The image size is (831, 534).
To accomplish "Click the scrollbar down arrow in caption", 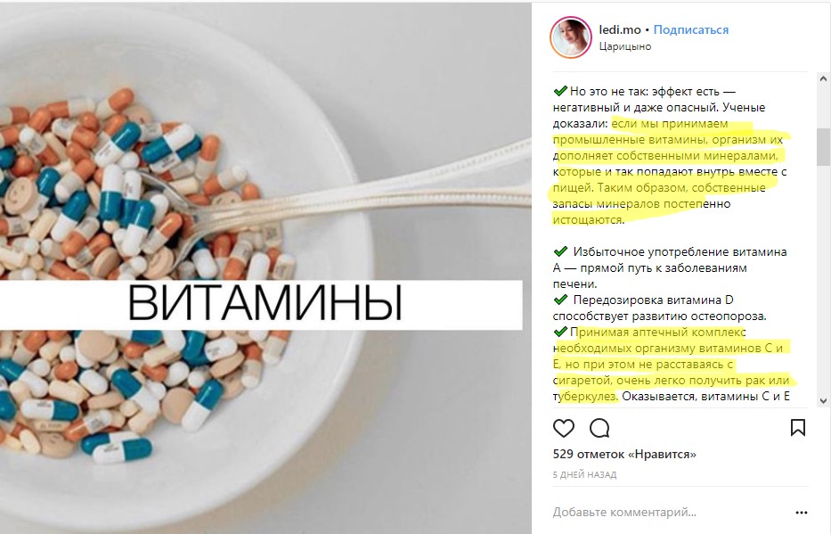I will tap(823, 401).
